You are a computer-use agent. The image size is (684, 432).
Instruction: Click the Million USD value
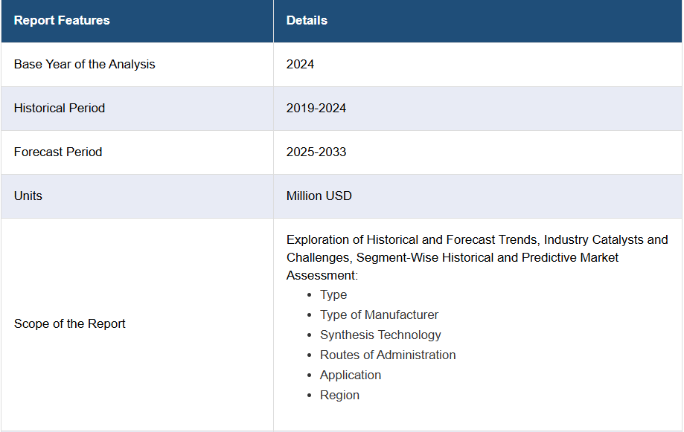click(x=319, y=196)
